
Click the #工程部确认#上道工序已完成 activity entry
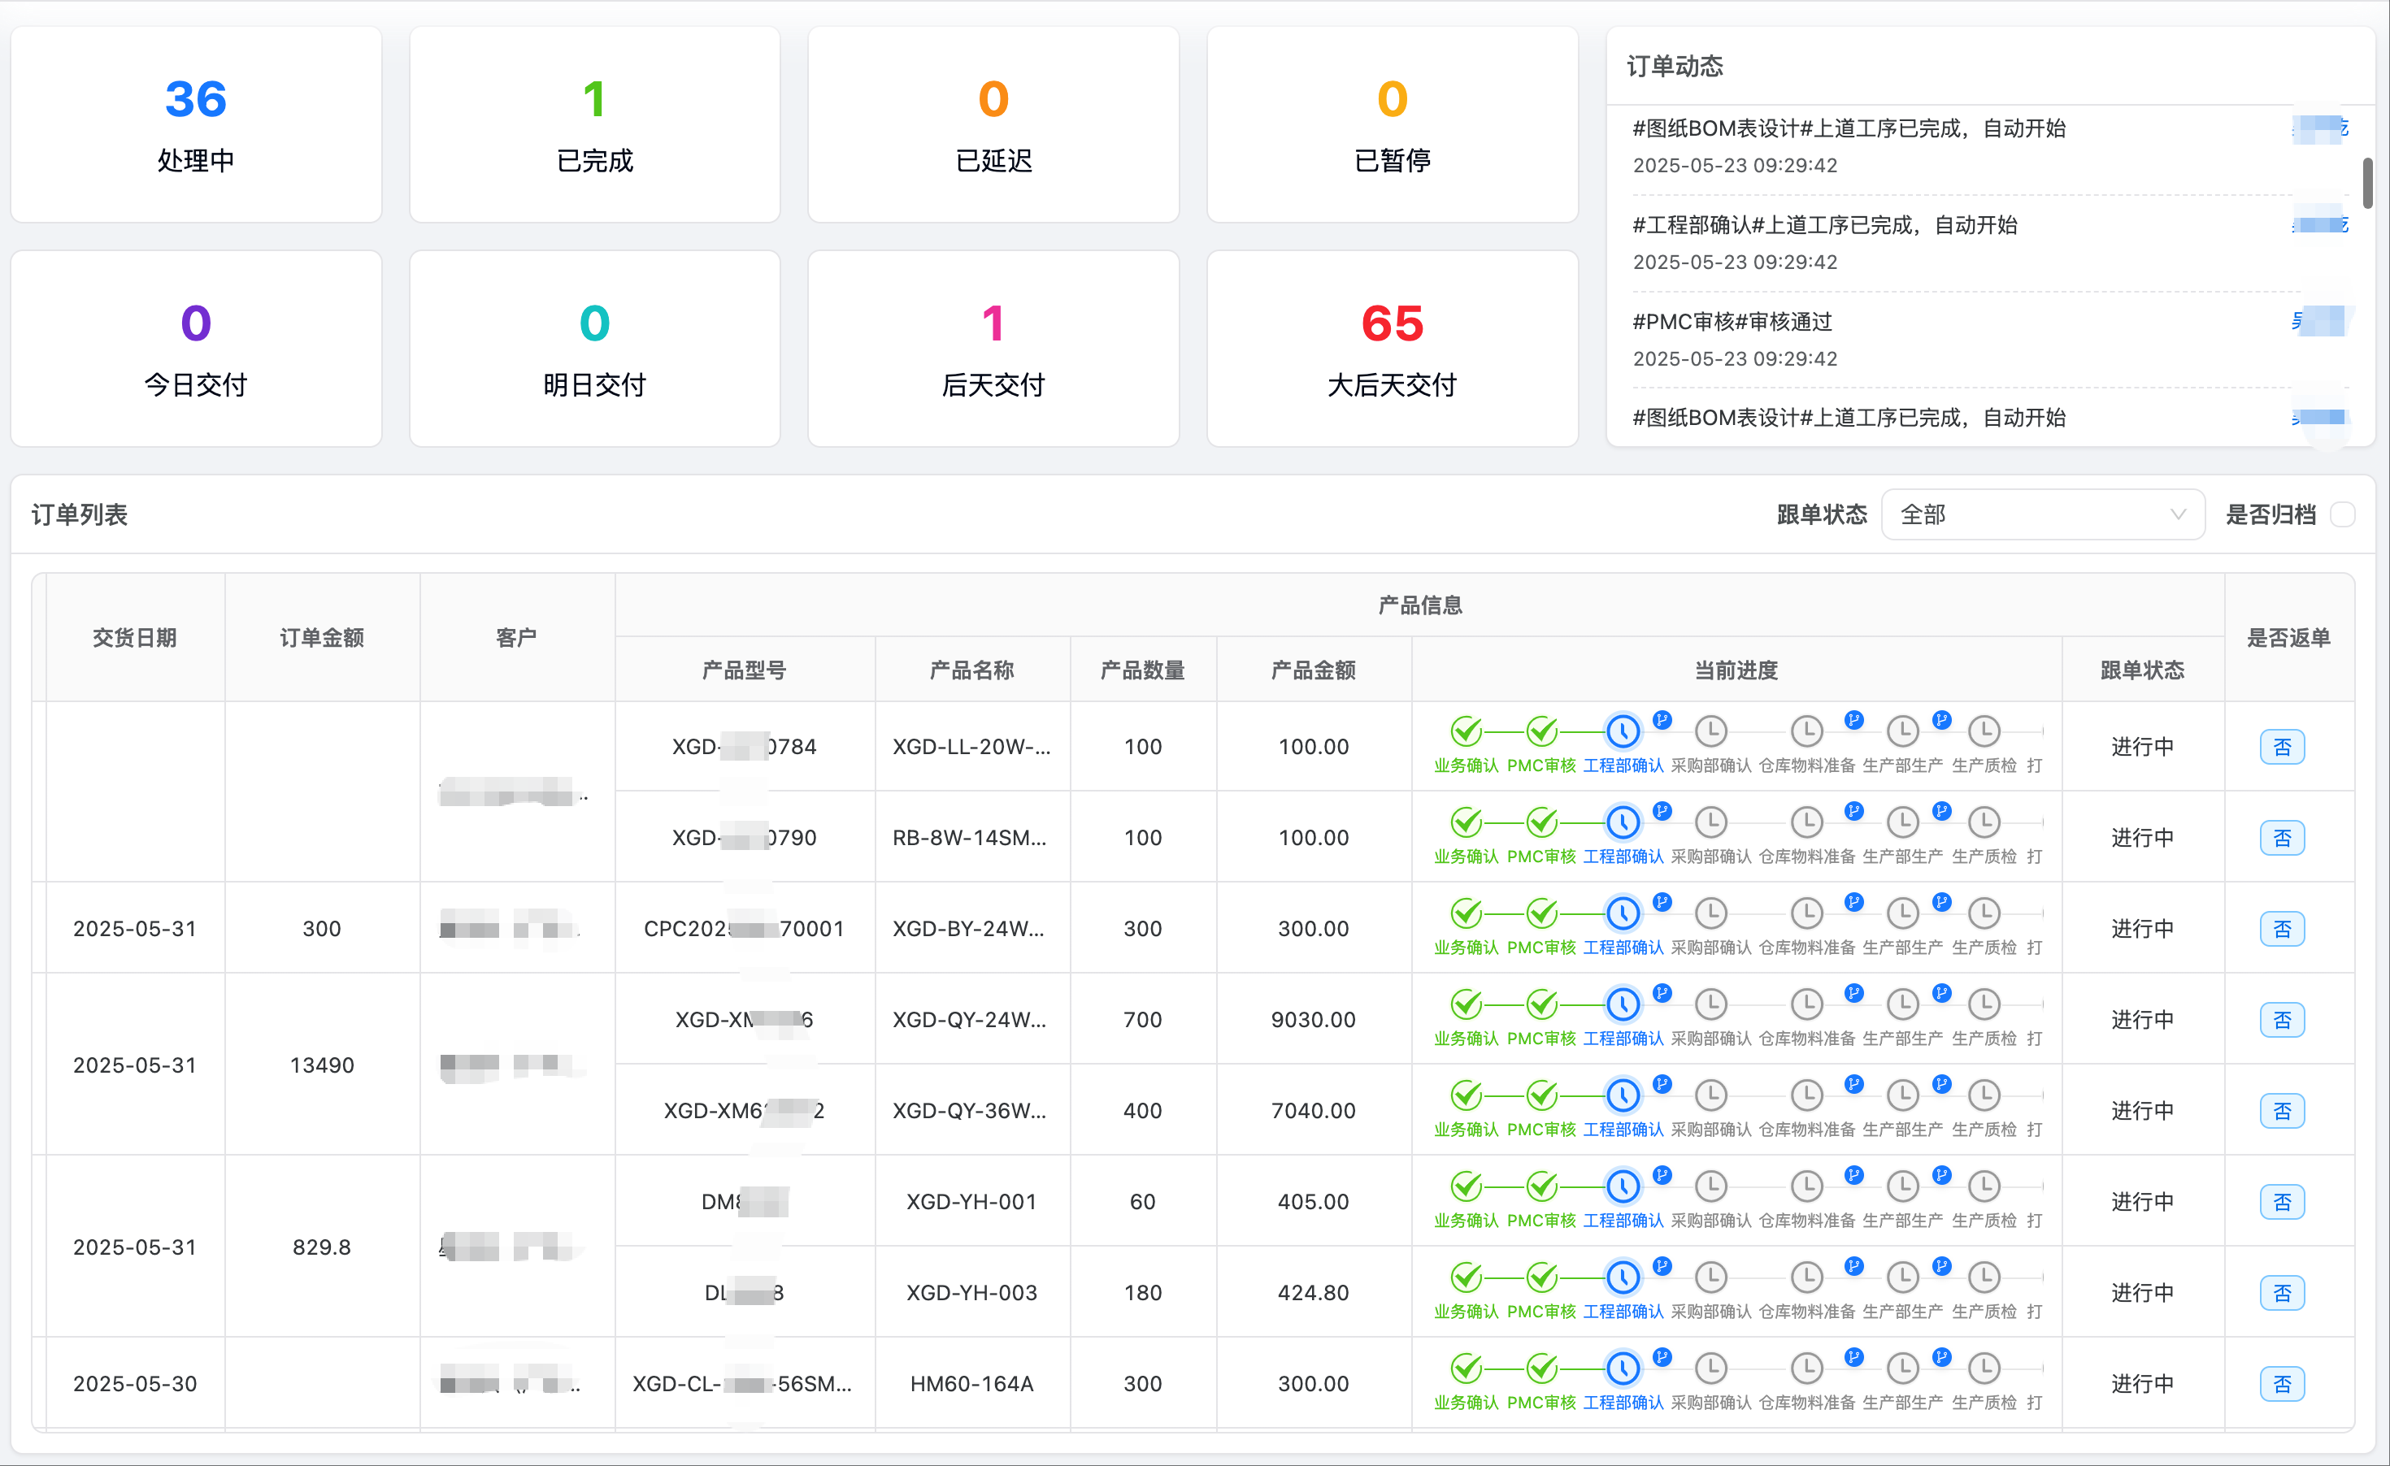[x=1988, y=243]
